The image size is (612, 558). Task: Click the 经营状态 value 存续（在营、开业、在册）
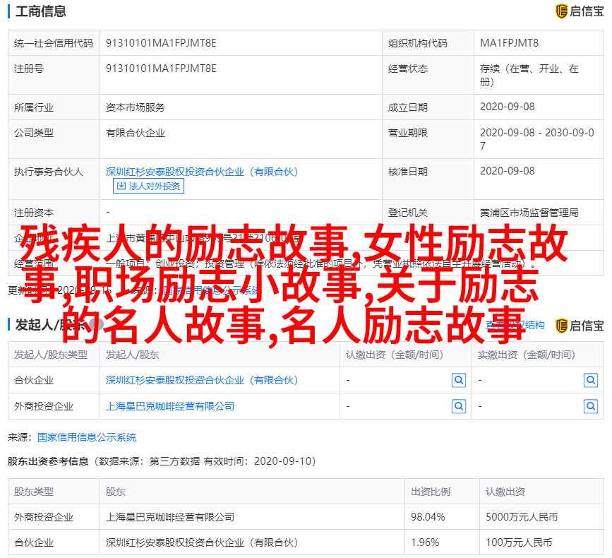pos(529,75)
